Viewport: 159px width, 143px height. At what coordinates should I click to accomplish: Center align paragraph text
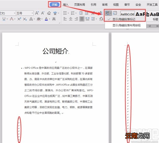click(x=71, y=19)
